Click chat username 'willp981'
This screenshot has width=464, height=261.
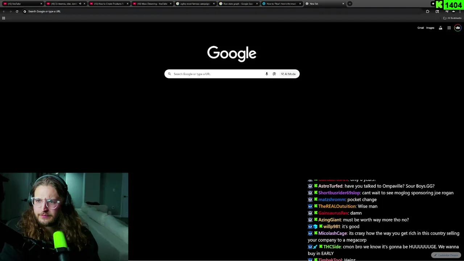pos(331,227)
